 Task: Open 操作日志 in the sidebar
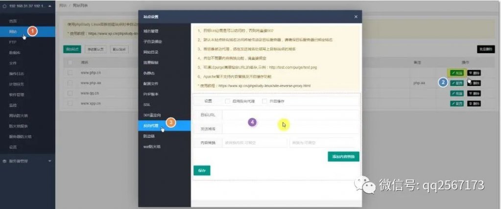pyautogui.click(x=16, y=74)
